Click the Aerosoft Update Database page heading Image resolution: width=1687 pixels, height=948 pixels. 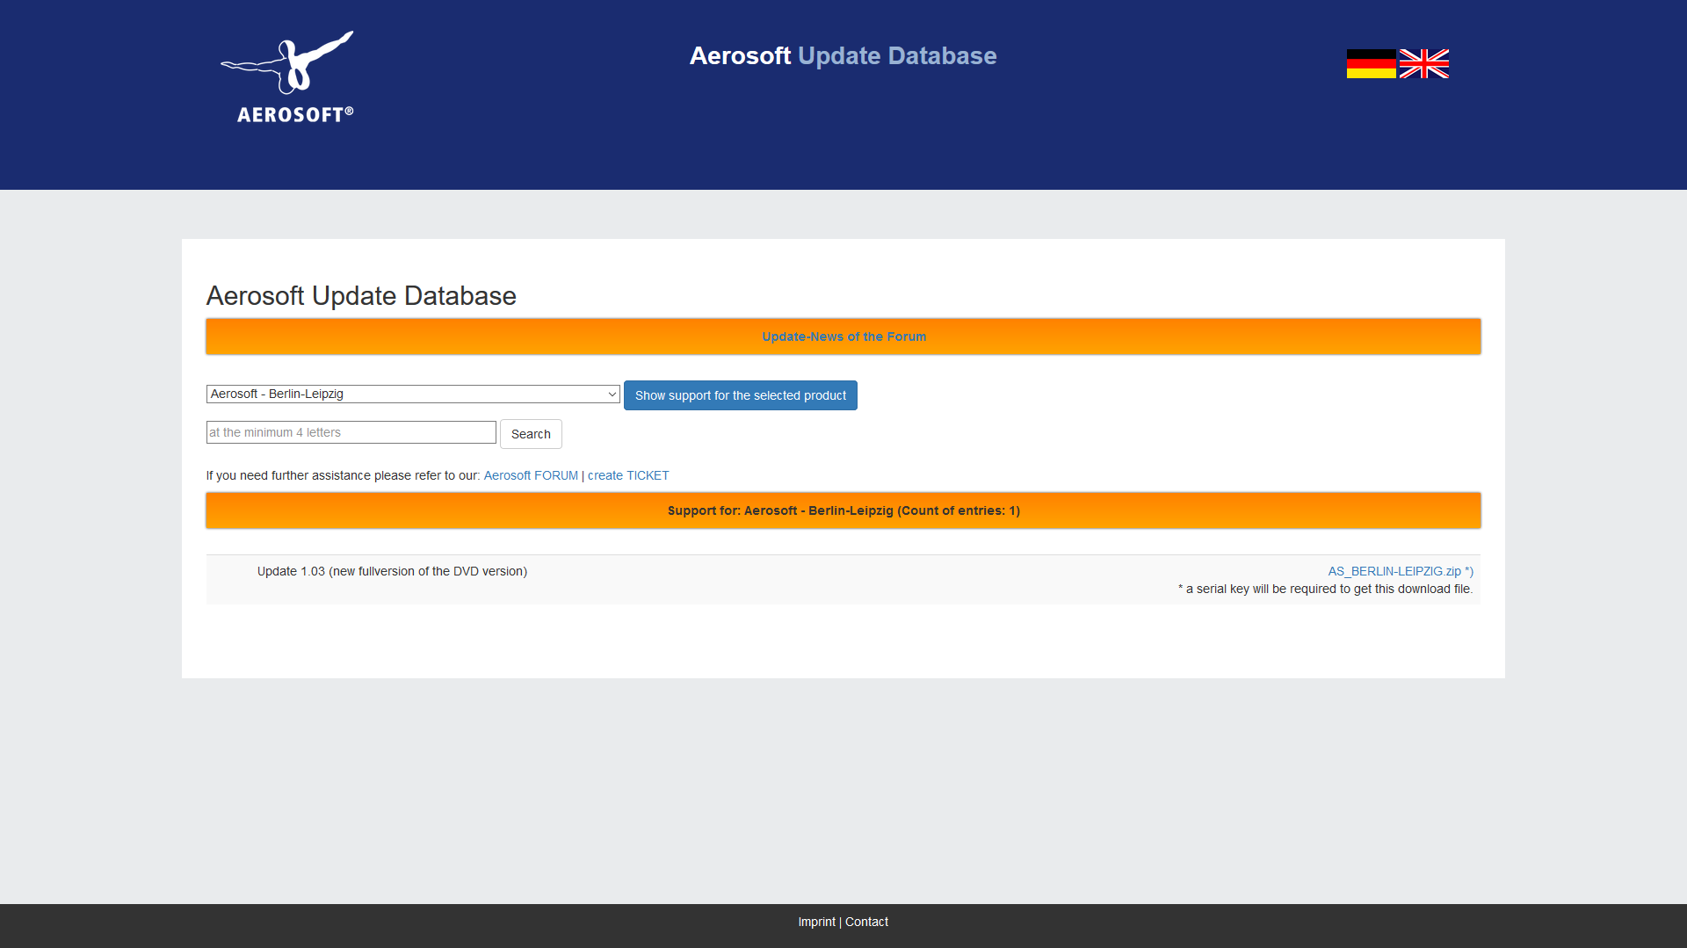(361, 296)
